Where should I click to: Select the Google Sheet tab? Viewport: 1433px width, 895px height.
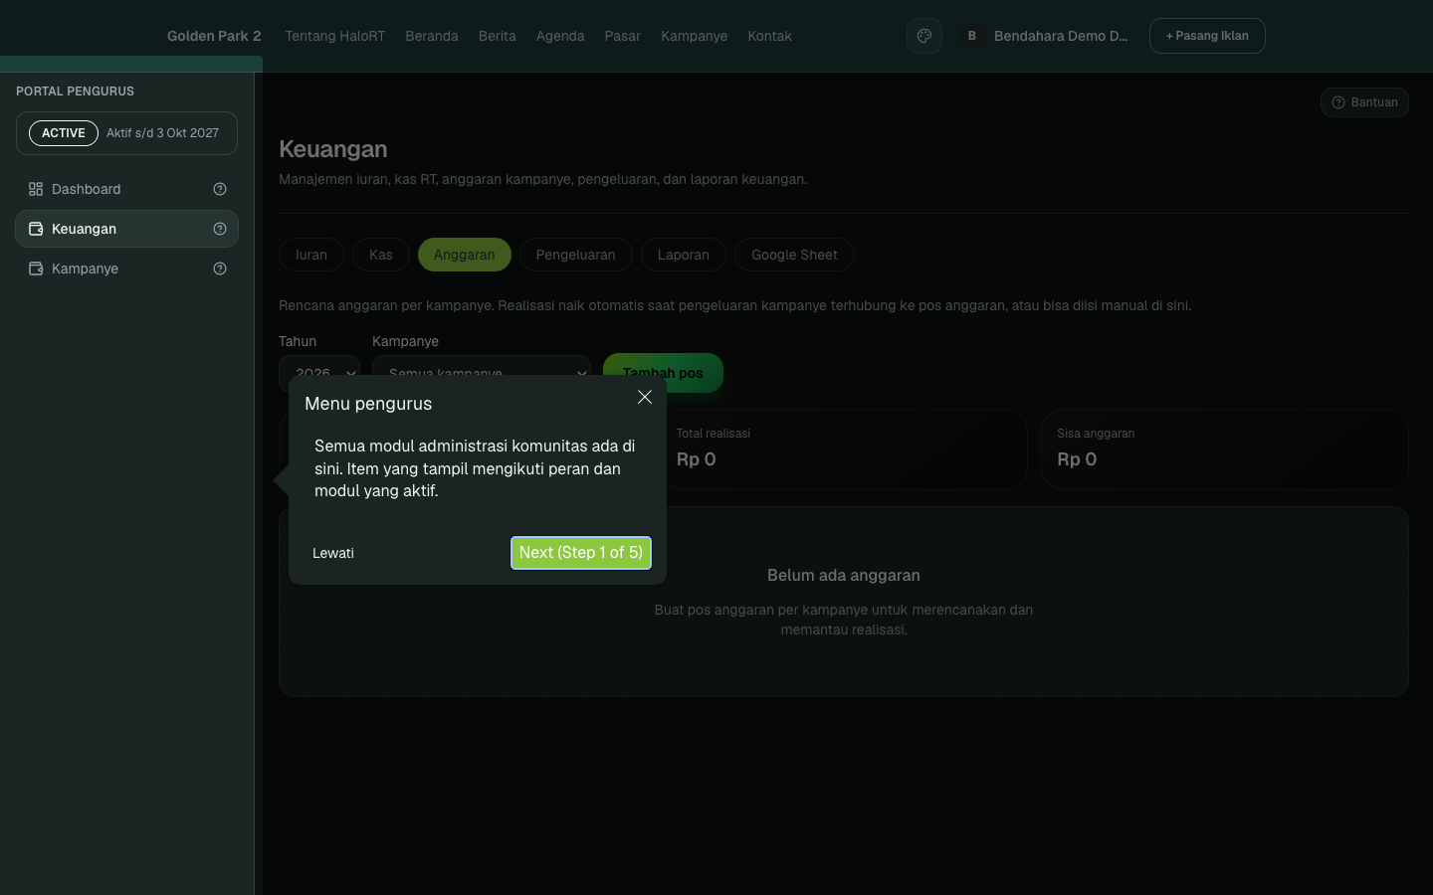point(794,255)
